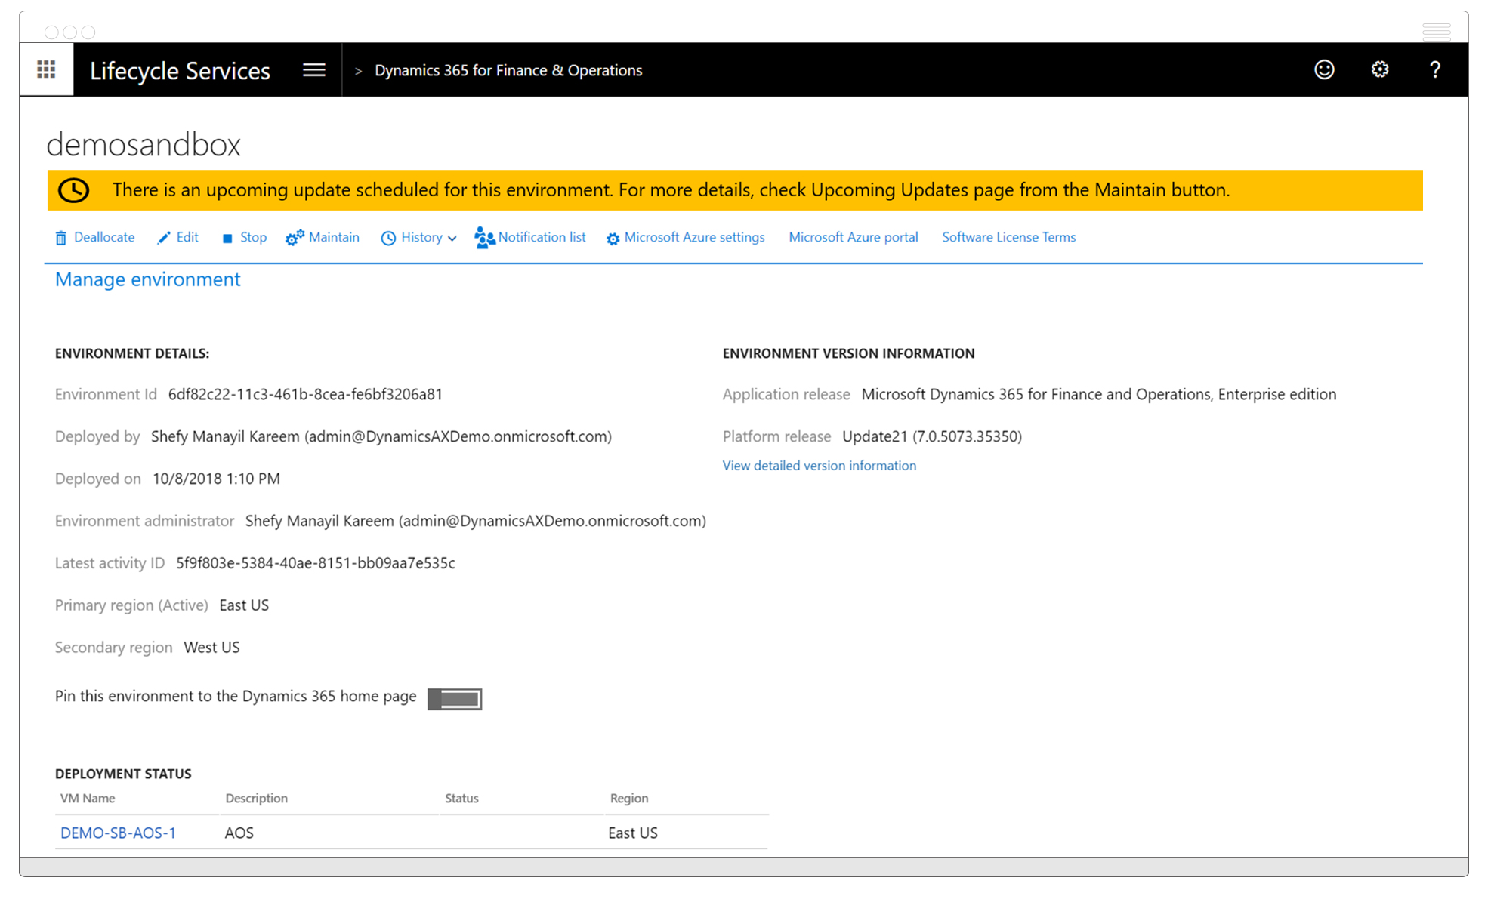1491x899 pixels.
Task: Select Microsoft Azure portal menu item
Action: tap(853, 236)
